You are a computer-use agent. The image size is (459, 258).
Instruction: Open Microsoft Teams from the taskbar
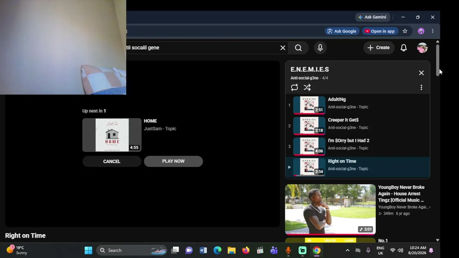[274, 250]
